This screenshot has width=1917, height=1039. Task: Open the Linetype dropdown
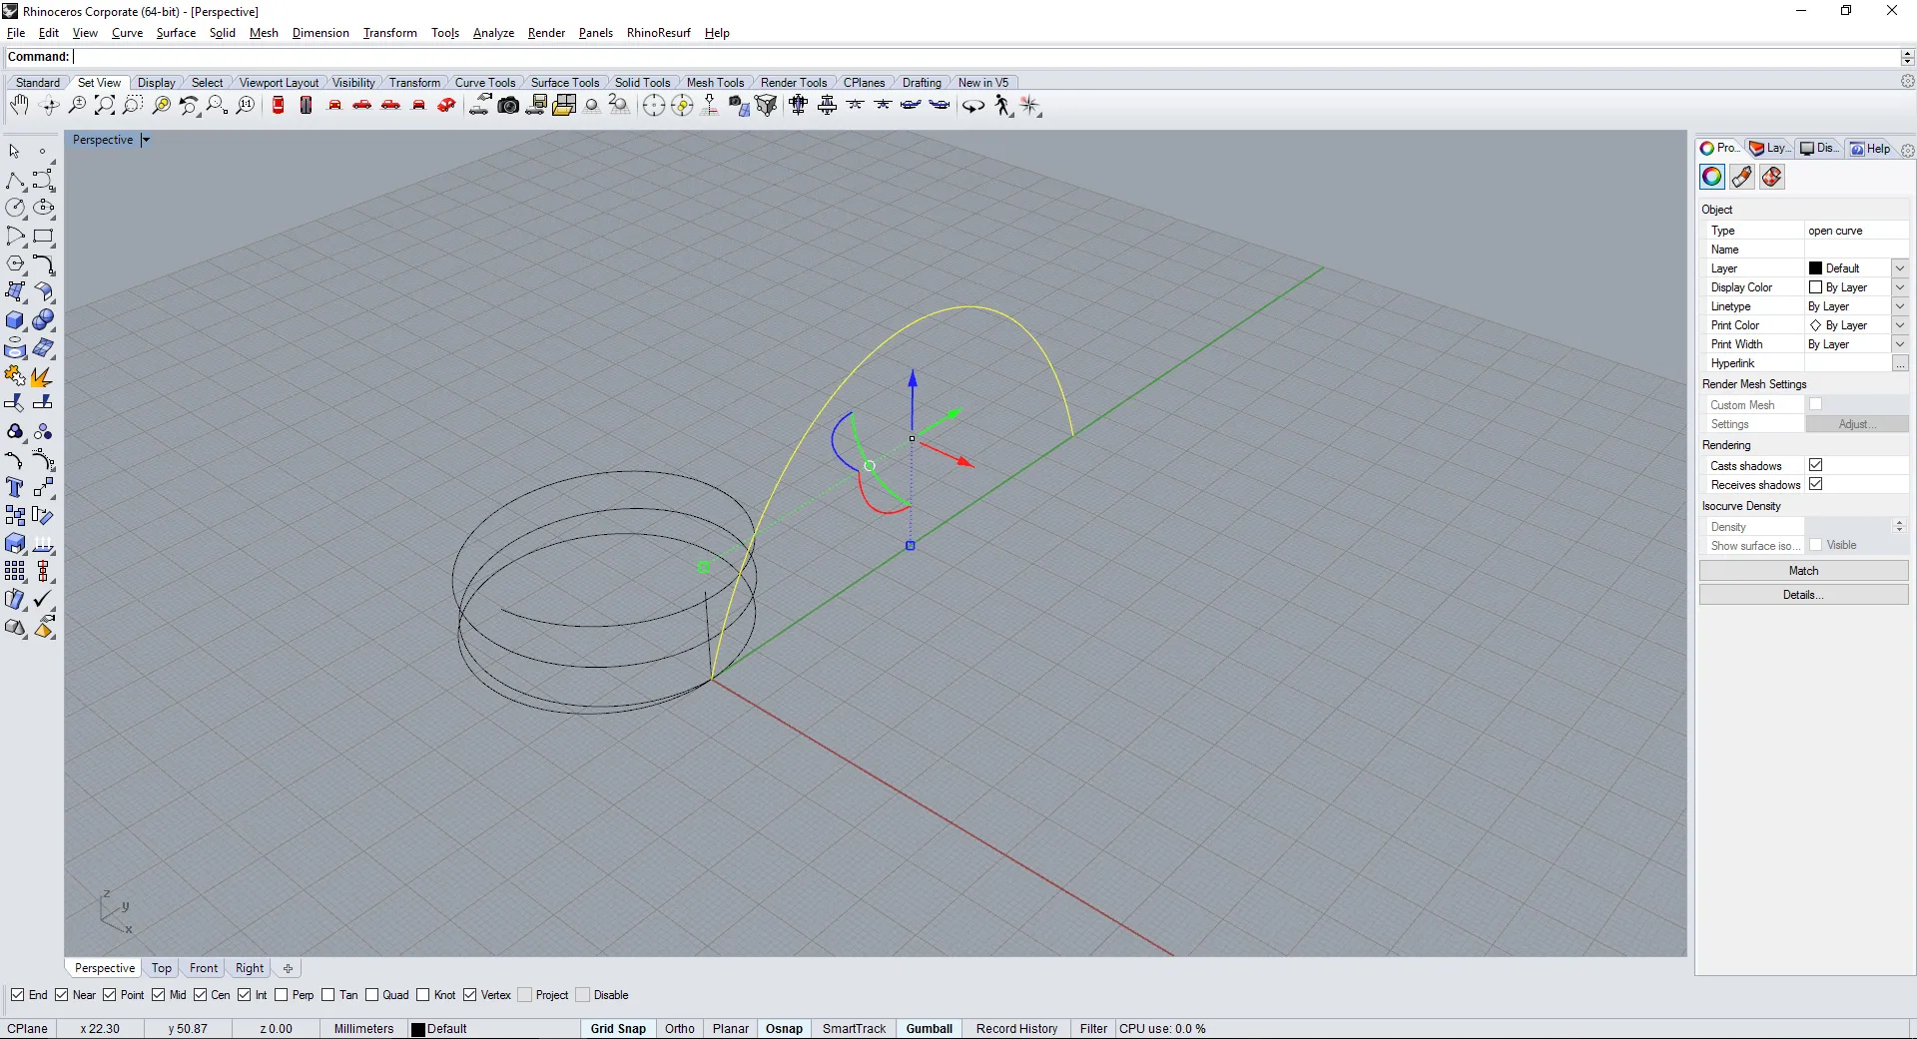tap(1900, 306)
